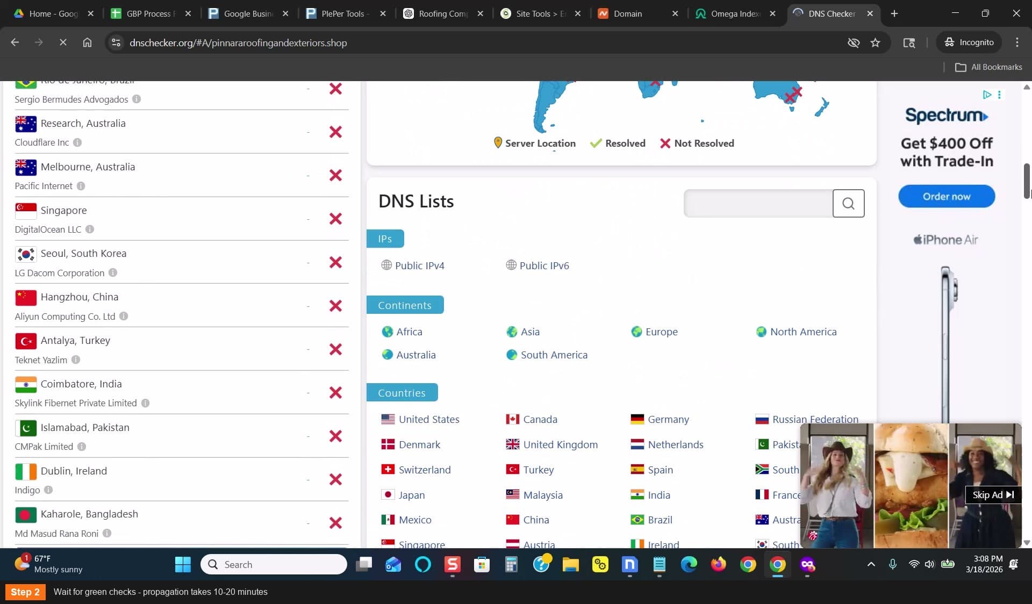Stop page loading with the X button
This screenshot has height=604, width=1032.
pos(63,42)
